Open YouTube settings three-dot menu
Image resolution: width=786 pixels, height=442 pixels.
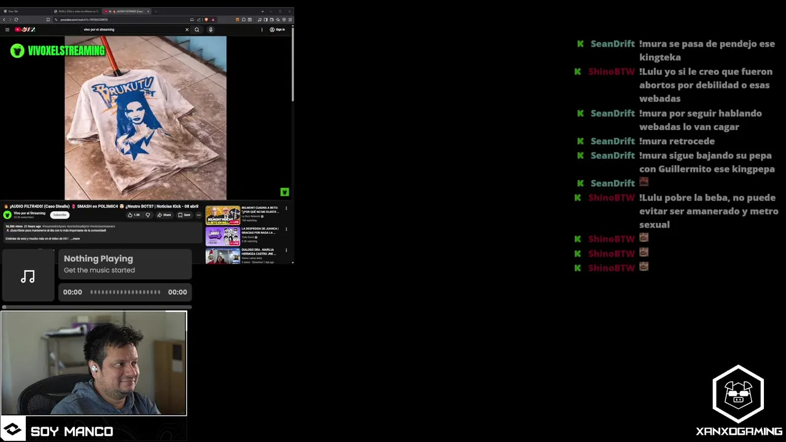click(x=262, y=29)
